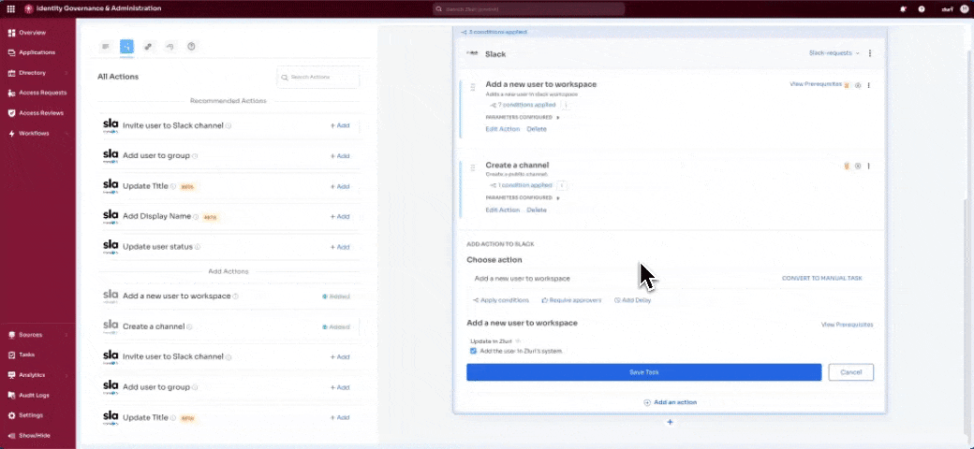This screenshot has width=974, height=449.
Task: Go to Access Reviews in sidebar
Action: 37,113
